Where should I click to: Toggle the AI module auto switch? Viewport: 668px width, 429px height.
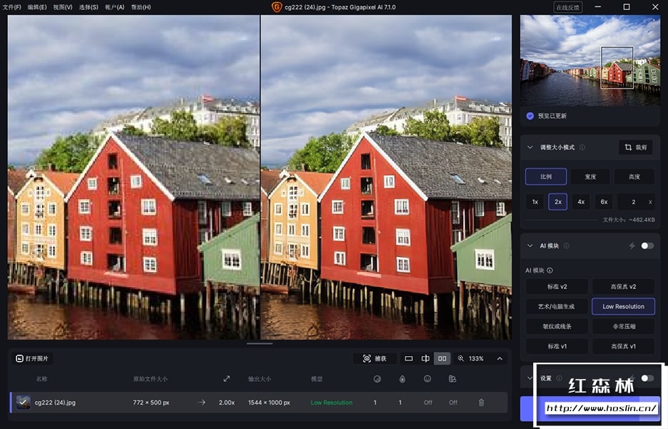click(647, 246)
